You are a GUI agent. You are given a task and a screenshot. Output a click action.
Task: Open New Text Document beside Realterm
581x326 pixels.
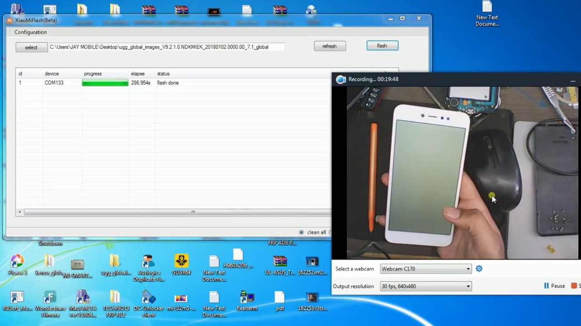click(214, 304)
